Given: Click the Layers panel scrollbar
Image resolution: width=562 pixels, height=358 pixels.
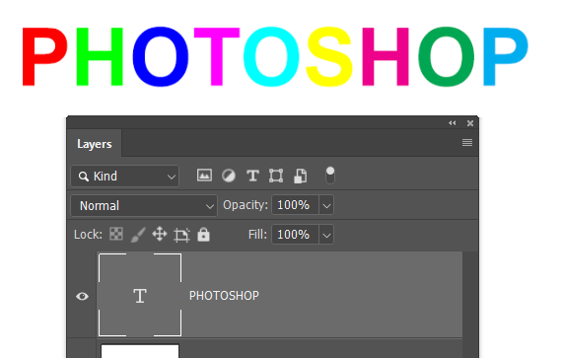Looking at the screenshot, I should 470,305.
